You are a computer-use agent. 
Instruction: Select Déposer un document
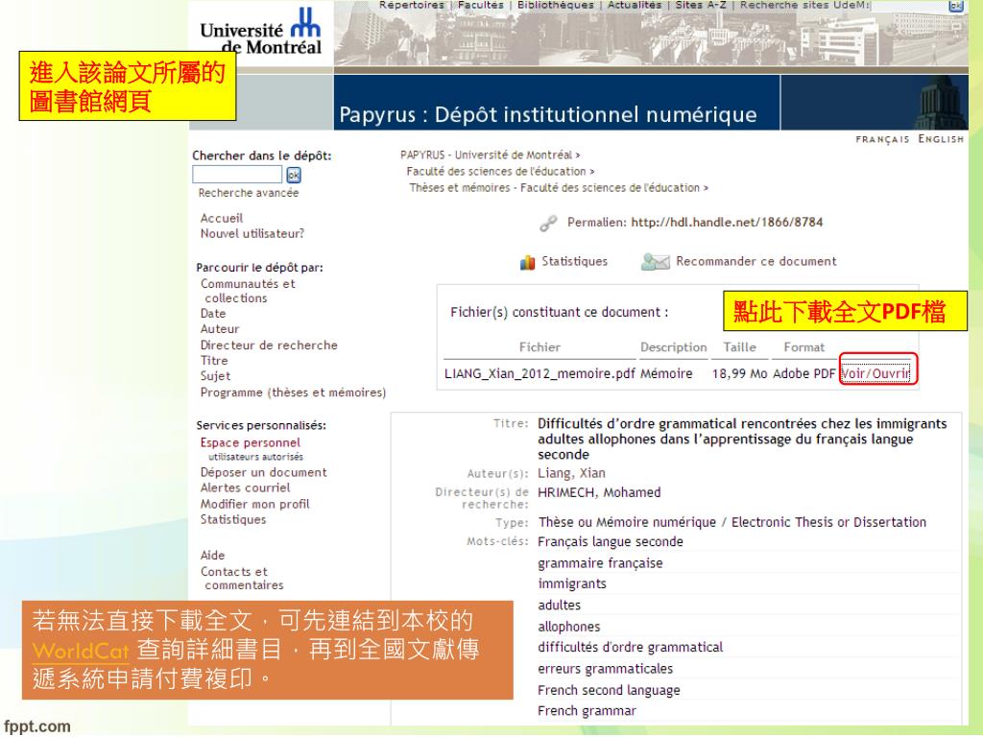(x=263, y=472)
